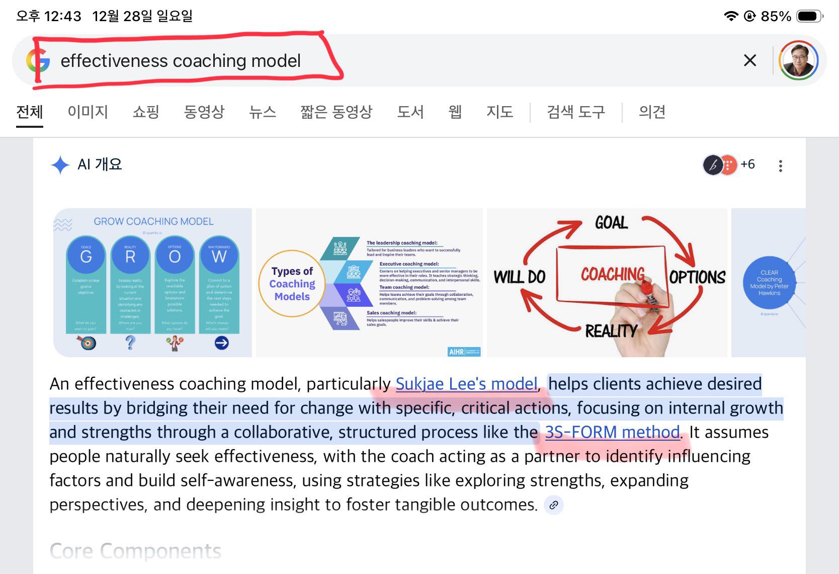Image resolution: width=839 pixels, height=574 pixels.
Task: Open the Google account profile picture
Action: (x=798, y=60)
